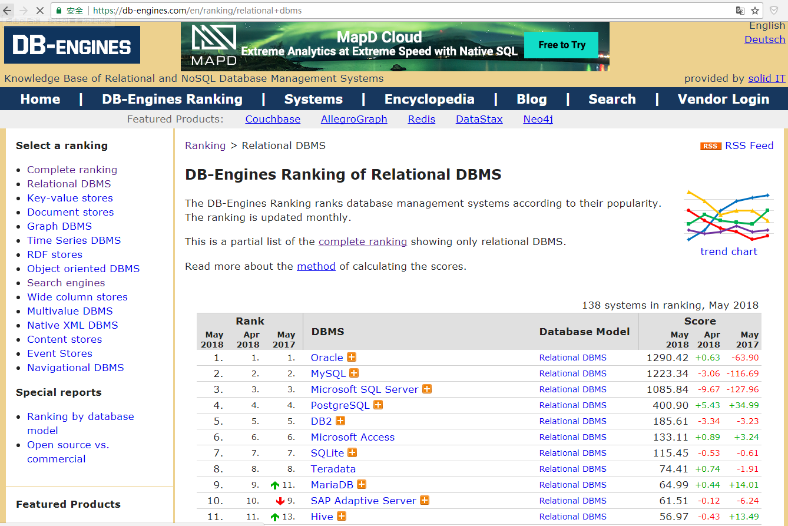Click the browser back arrow
Viewport: 788px width, 526px height.
pos(8,11)
